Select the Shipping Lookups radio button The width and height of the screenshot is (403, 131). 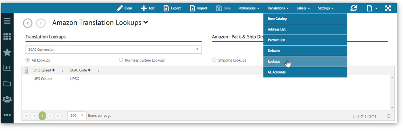[214, 60]
